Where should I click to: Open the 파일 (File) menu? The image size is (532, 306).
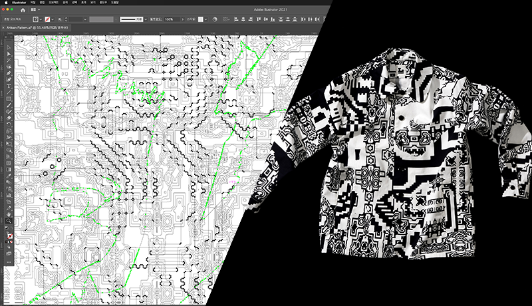point(33,3)
